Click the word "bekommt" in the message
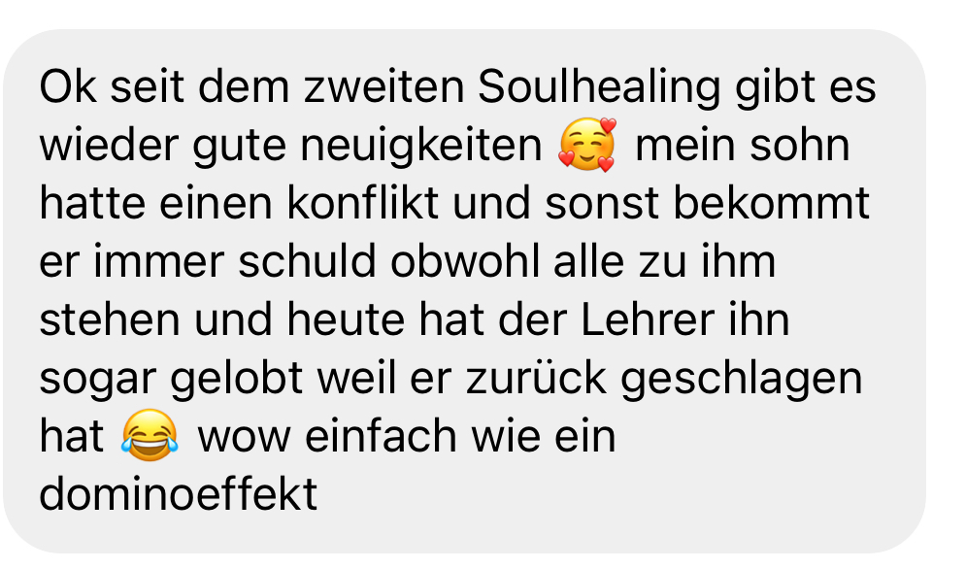 771,204
